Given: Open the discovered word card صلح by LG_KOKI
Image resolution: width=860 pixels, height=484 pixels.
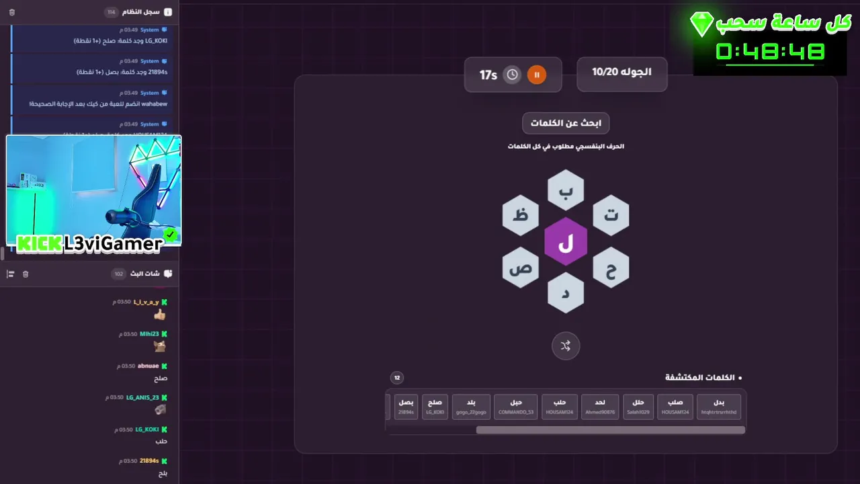Looking at the screenshot, I should pyautogui.click(x=435, y=407).
